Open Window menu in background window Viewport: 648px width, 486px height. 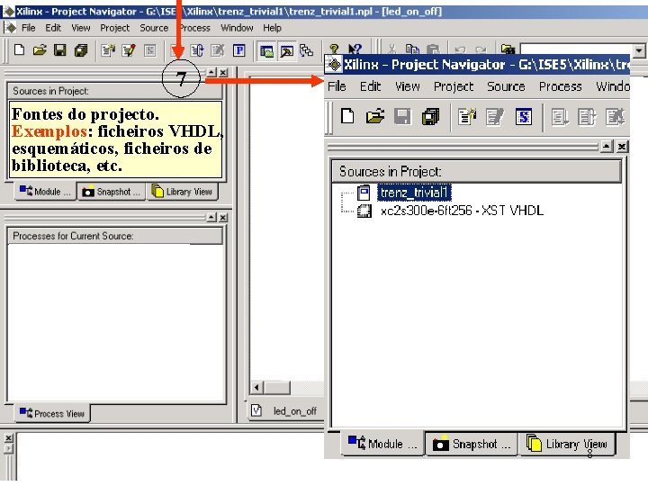point(237,28)
